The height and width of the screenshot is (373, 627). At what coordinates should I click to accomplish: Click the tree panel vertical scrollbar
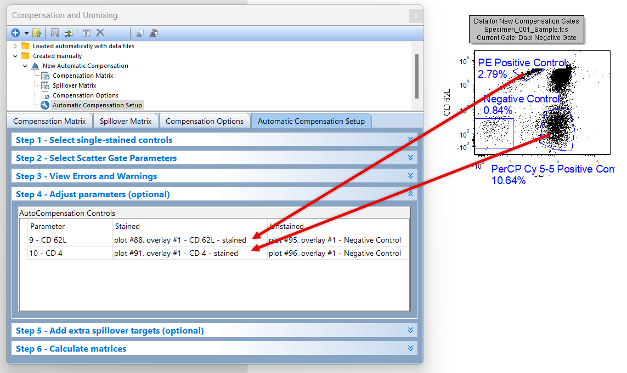pos(417,76)
